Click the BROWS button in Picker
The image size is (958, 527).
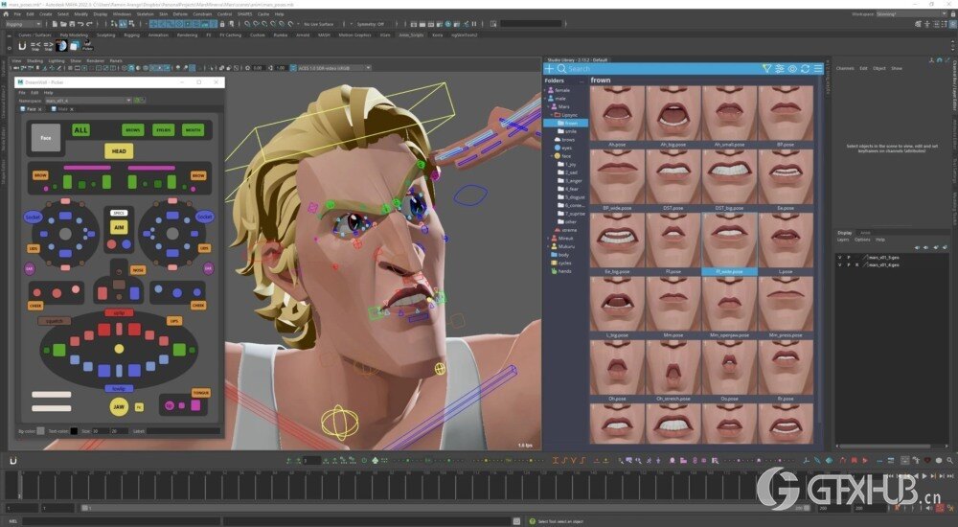(x=132, y=130)
